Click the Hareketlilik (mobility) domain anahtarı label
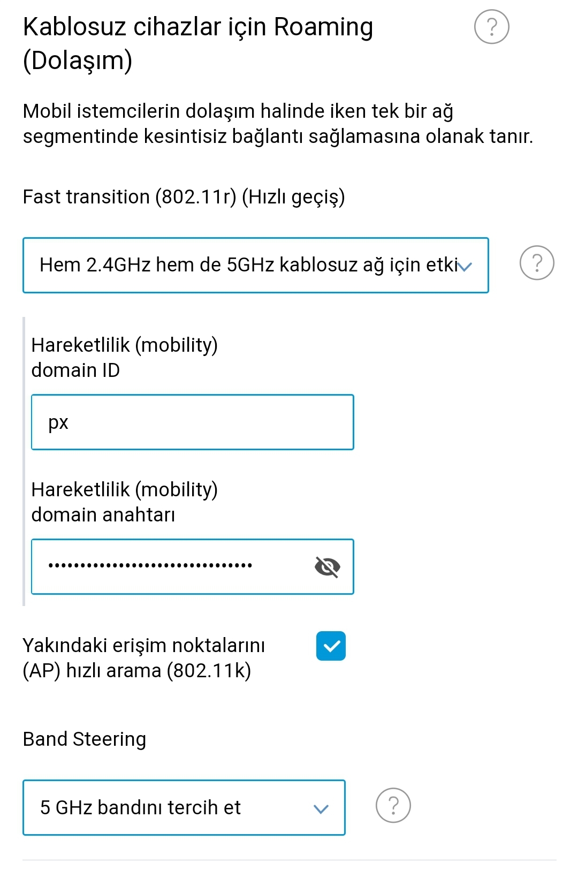Screen dimensions: 578x878 [124, 502]
